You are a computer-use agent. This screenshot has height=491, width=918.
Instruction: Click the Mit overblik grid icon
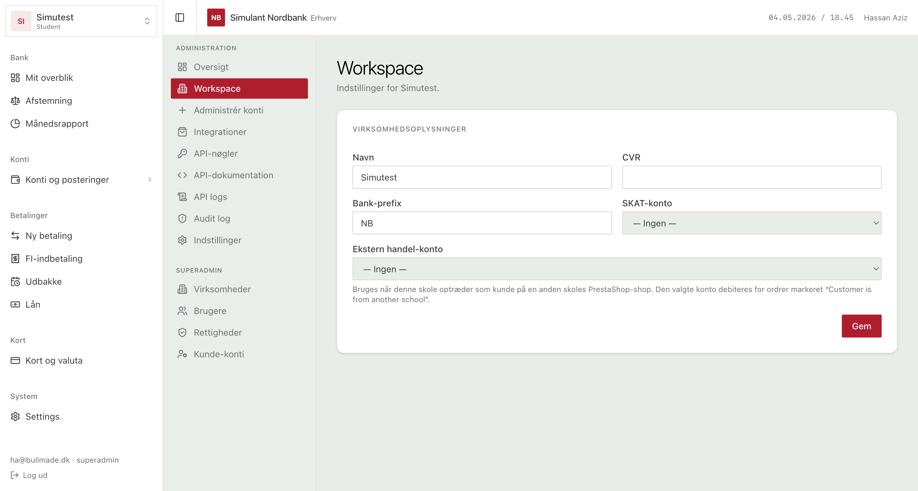(x=15, y=78)
